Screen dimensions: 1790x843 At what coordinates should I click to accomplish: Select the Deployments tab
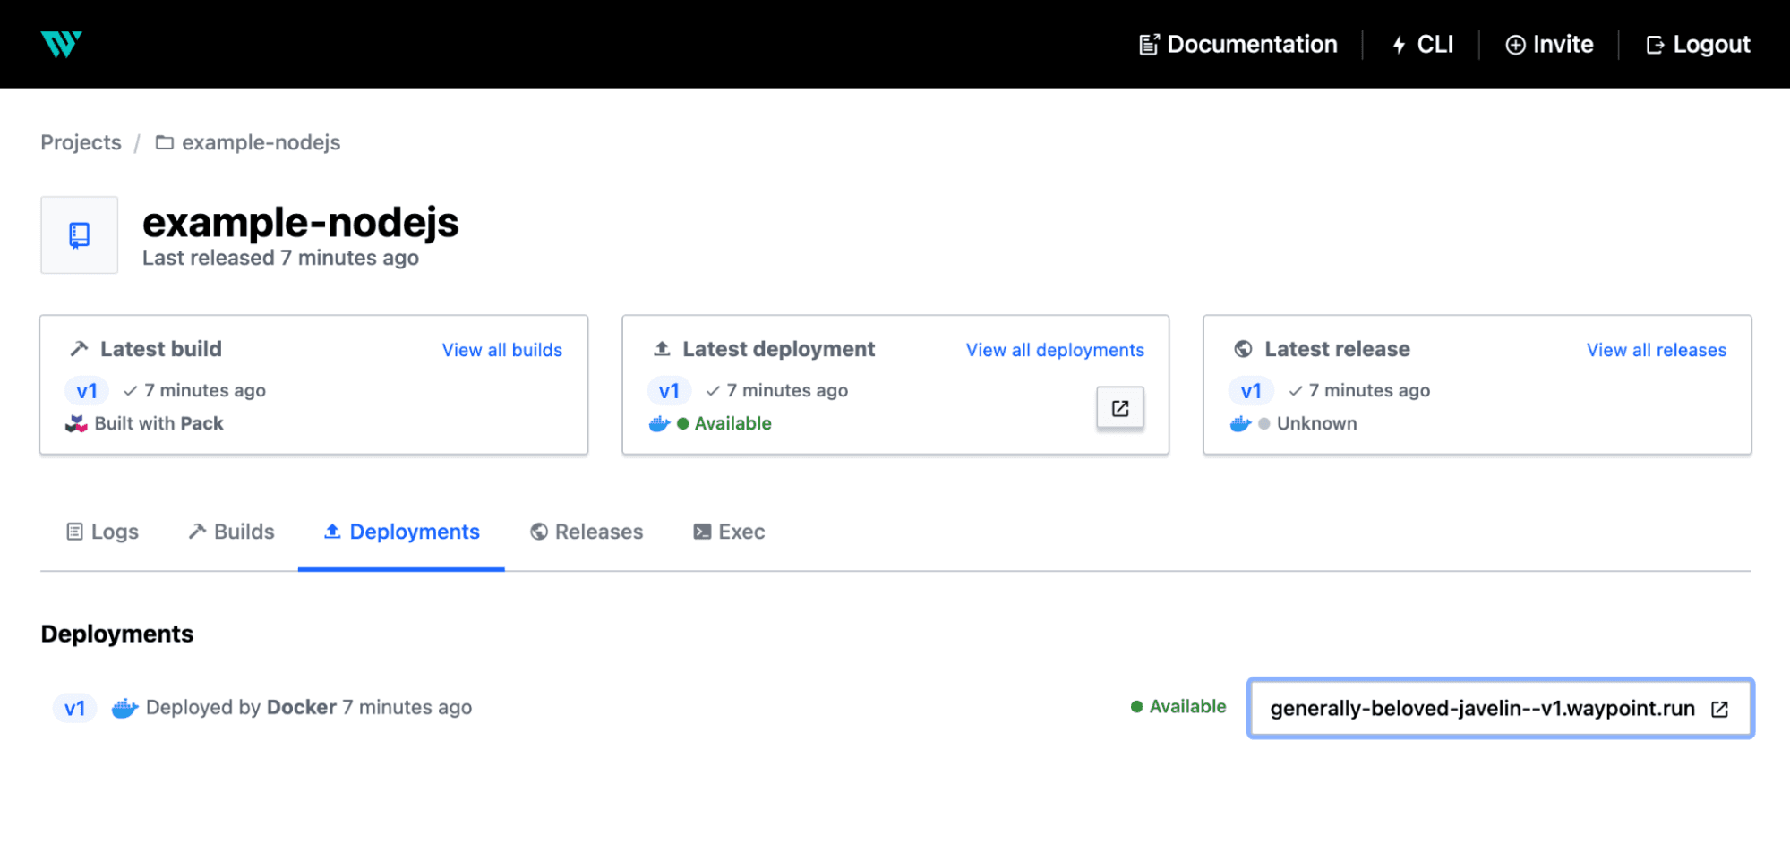point(401,532)
